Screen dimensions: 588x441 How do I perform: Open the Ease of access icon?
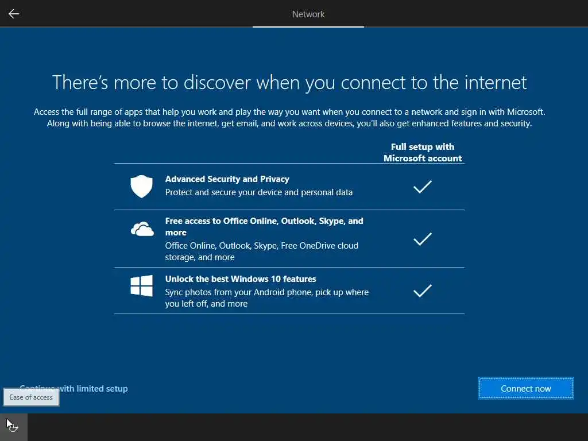[14, 427]
